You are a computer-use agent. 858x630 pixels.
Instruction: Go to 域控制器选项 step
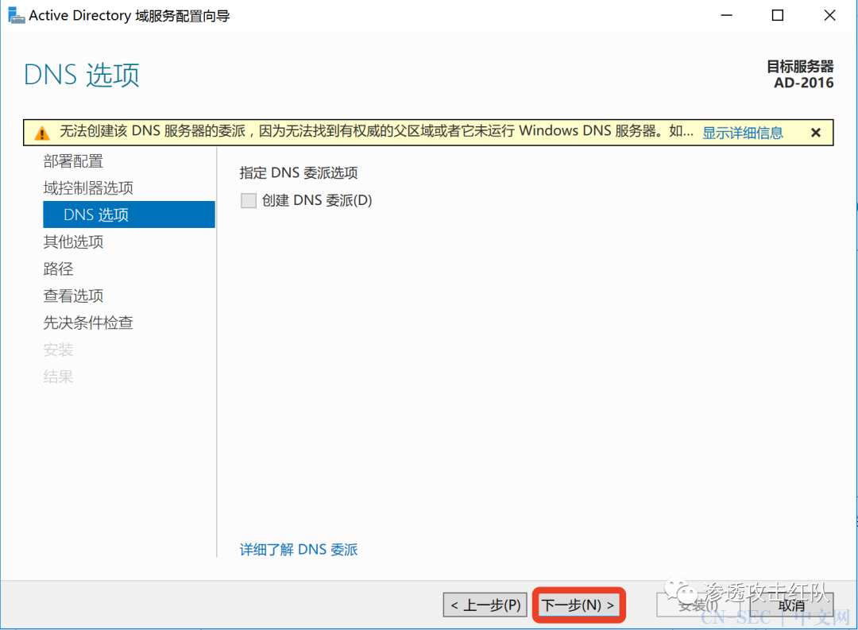88,187
